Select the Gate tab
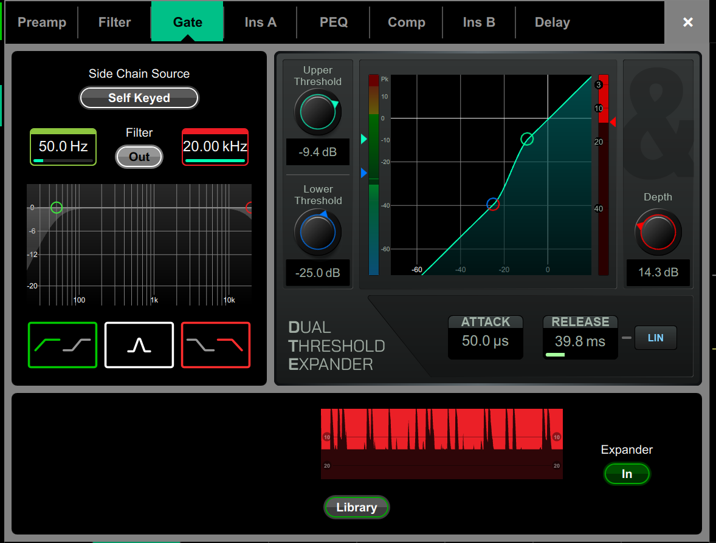The image size is (716, 543). (188, 22)
